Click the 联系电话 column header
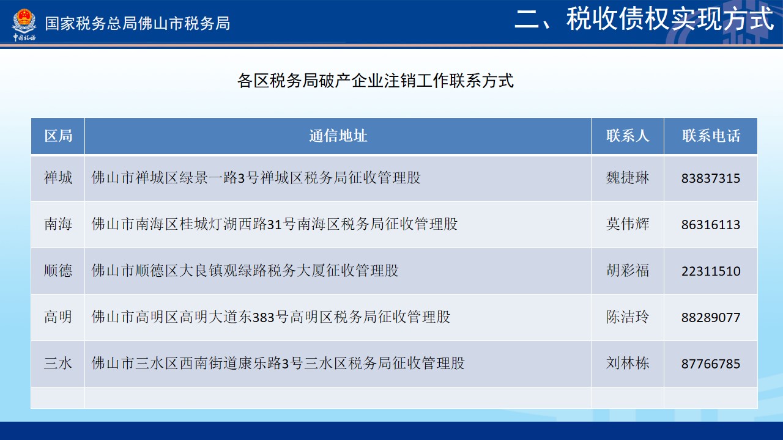The width and height of the screenshot is (783, 440). coord(711,136)
